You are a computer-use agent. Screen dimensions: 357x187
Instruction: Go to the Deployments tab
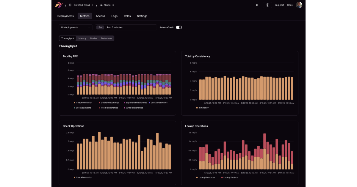click(65, 16)
